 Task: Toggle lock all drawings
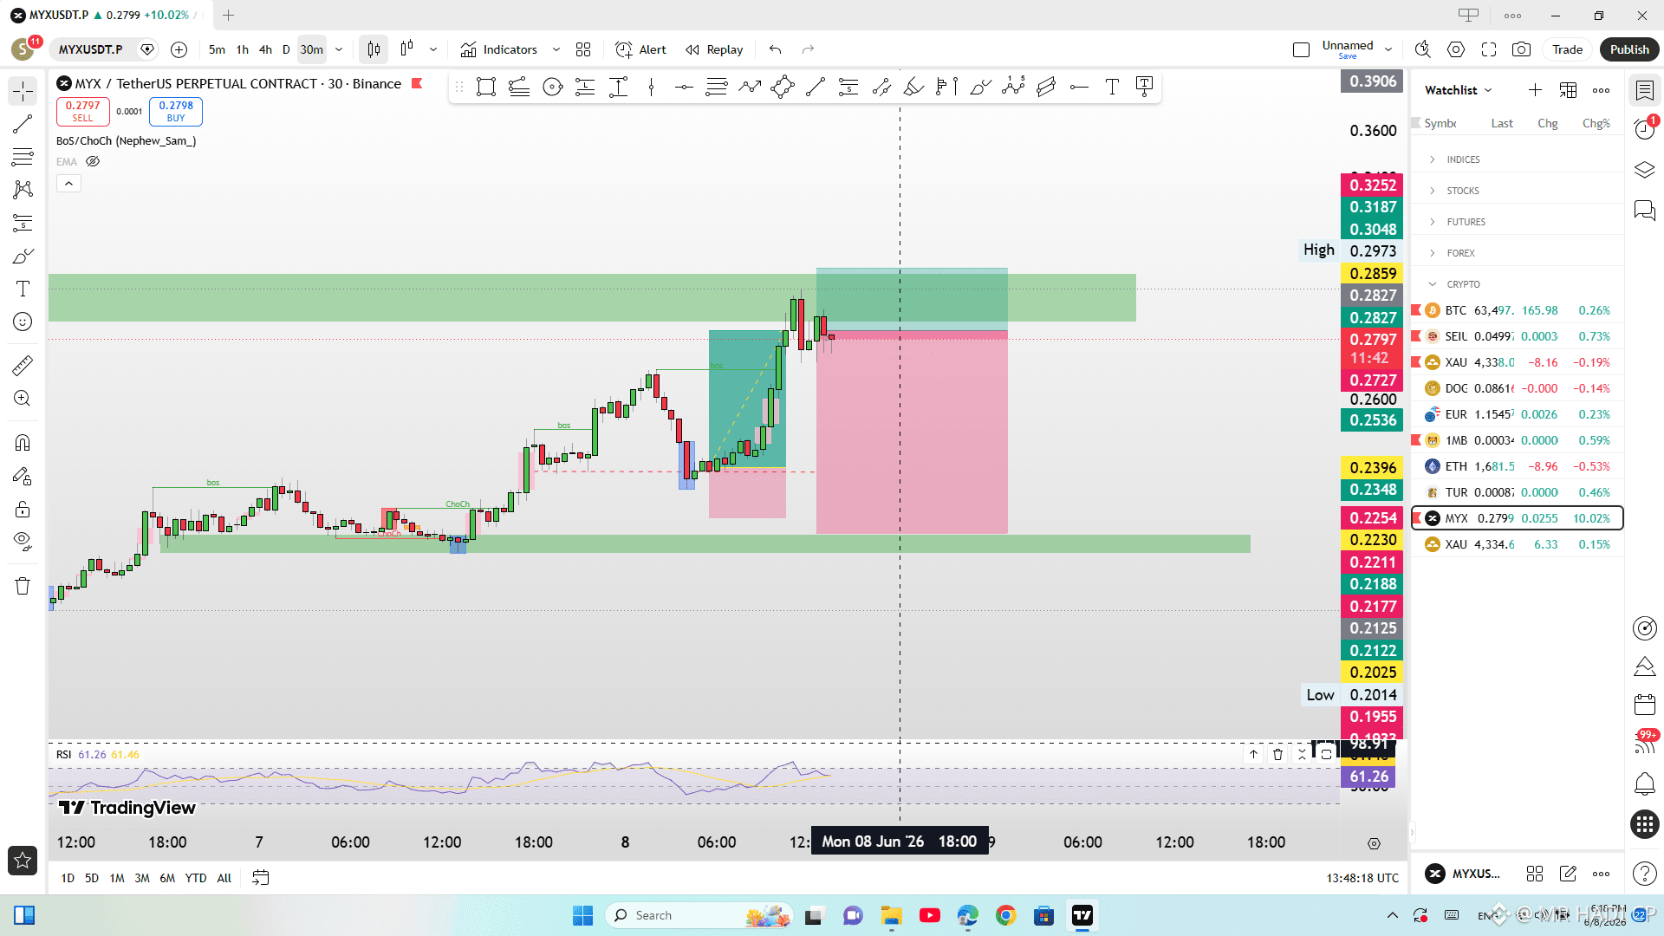[23, 509]
